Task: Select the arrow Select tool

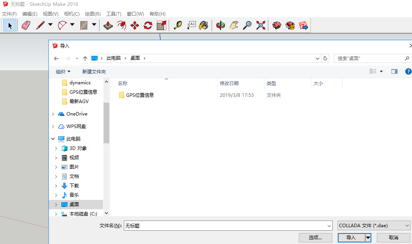Action: coord(10,25)
